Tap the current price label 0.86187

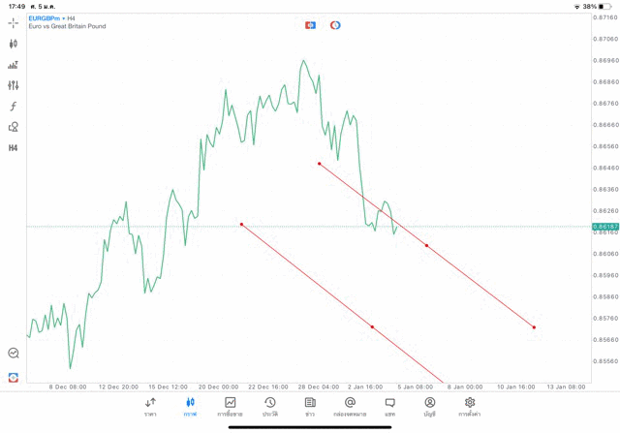click(x=604, y=226)
